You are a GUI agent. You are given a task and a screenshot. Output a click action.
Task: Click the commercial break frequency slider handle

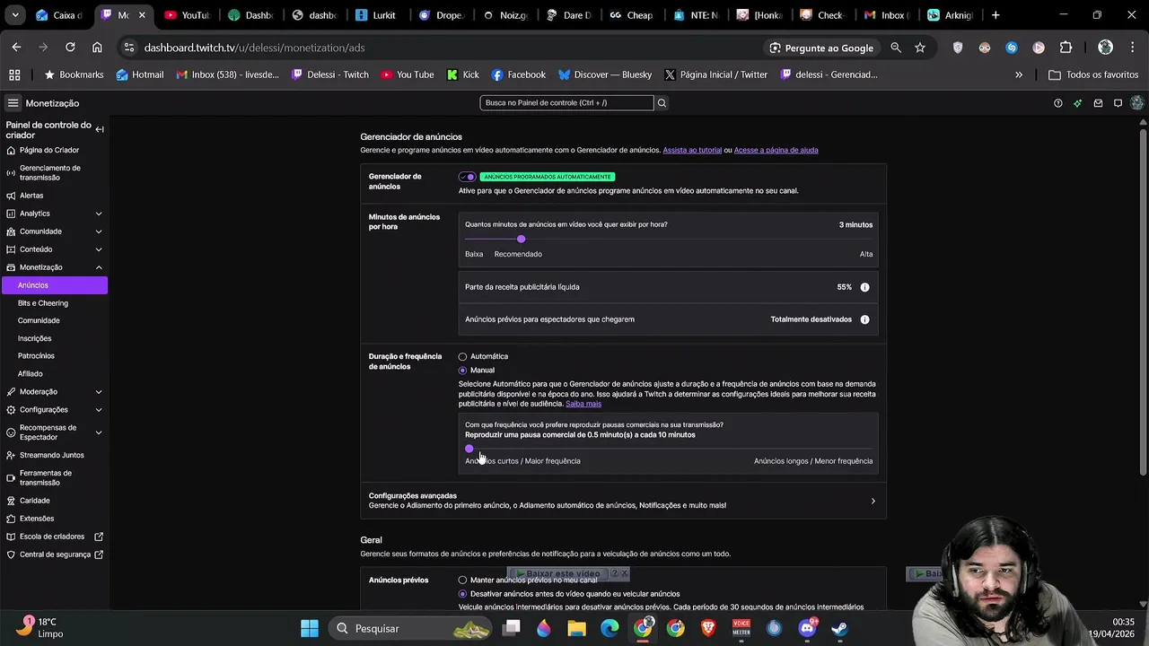pyautogui.click(x=469, y=449)
